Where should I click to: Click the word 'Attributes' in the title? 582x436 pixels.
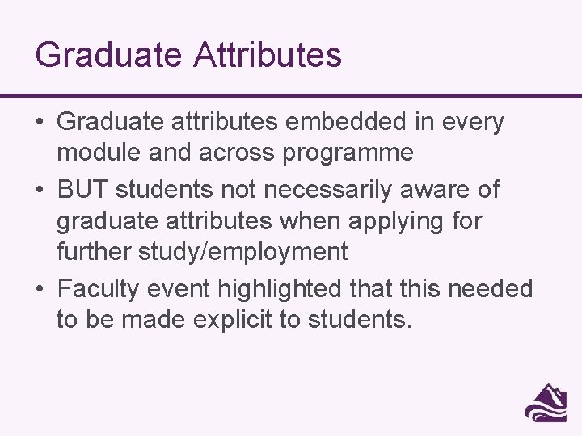268,55
